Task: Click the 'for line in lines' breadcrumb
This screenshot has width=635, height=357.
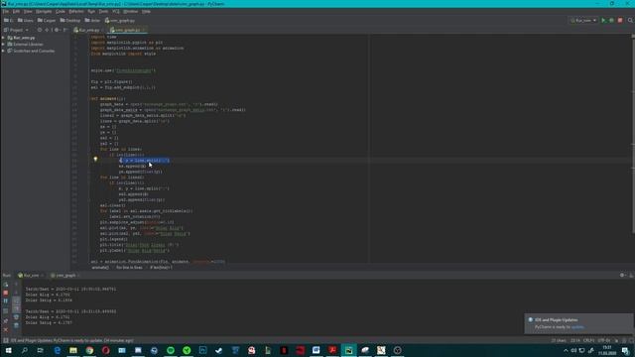Action: click(129, 268)
